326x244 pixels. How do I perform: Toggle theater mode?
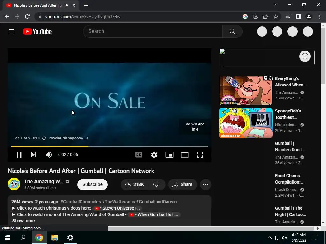coord(185,155)
